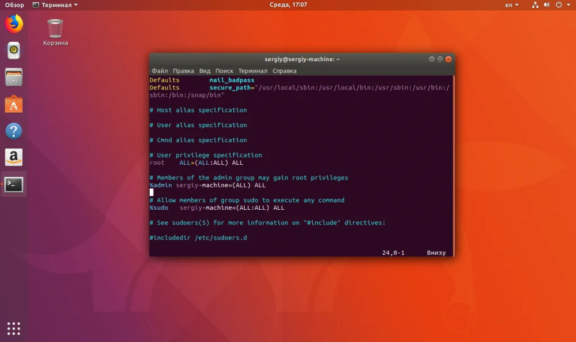Open Ubuntu Software center icon

[13, 104]
